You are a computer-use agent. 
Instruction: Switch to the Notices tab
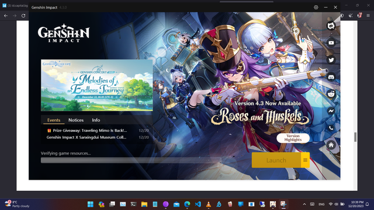point(76,120)
